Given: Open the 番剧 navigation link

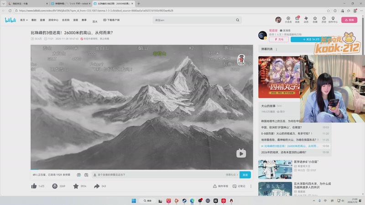Looking at the screenshot, I should coord(34,20).
